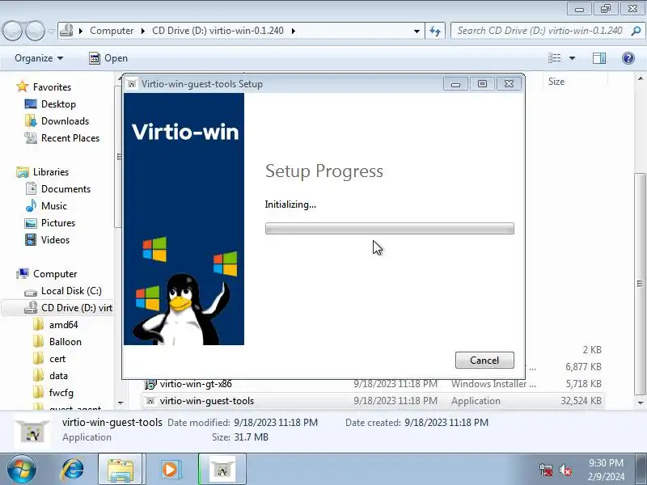Expand arrow after the Computer breadcrumb
The height and width of the screenshot is (485, 647).
click(x=143, y=31)
